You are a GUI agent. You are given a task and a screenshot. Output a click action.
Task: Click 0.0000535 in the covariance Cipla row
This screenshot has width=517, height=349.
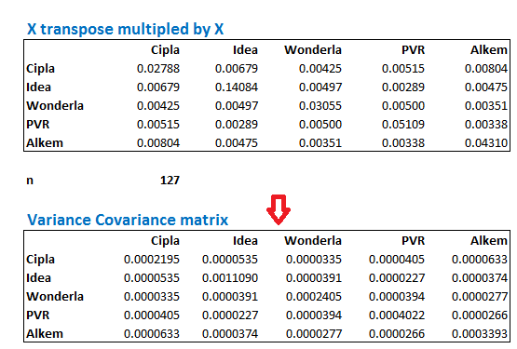(x=230, y=260)
